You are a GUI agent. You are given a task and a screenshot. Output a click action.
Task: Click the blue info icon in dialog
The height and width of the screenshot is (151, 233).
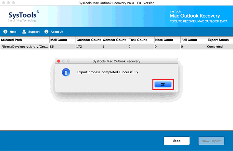click(66, 72)
